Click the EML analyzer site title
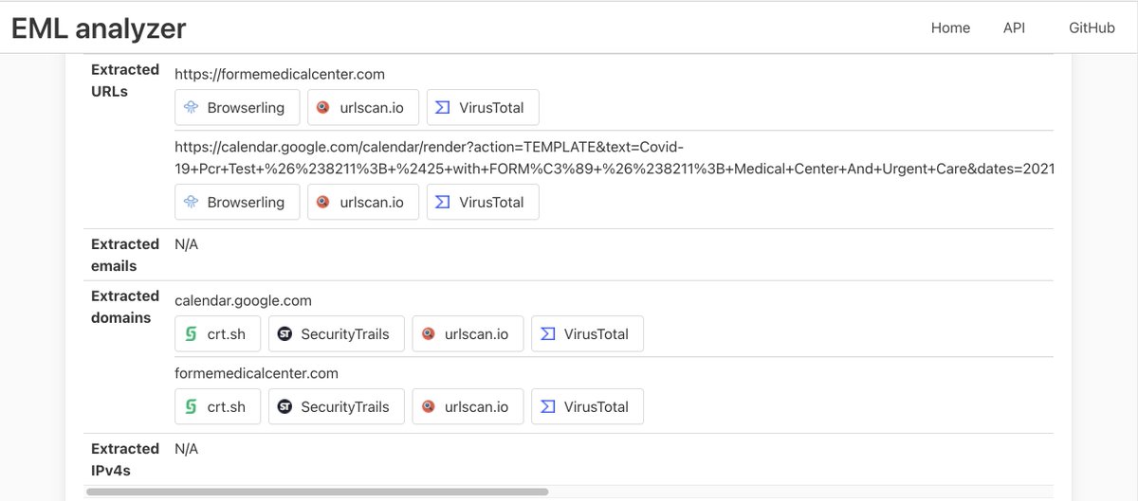The height and width of the screenshot is (501, 1138). point(99,28)
